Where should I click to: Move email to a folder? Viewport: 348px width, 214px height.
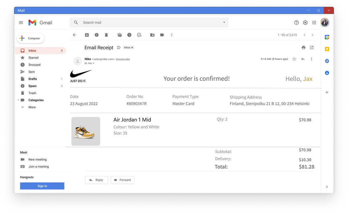coord(152,35)
